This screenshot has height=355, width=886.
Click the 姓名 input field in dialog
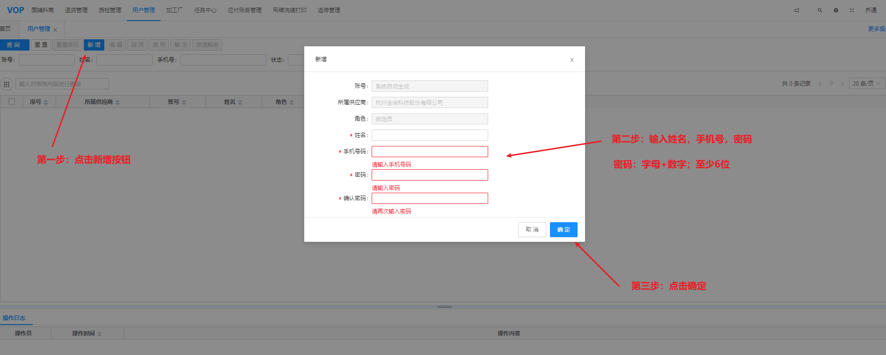click(430, 135)
